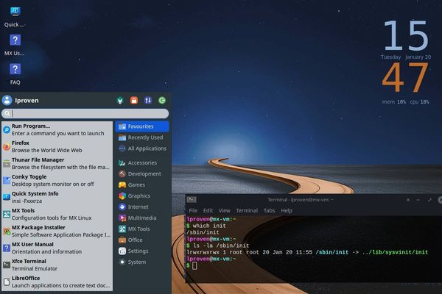The width and height of the screenshot is (442, 294).
Task: Open the terminal View menu
Action: pyautogui.click(x=225, y=210)
